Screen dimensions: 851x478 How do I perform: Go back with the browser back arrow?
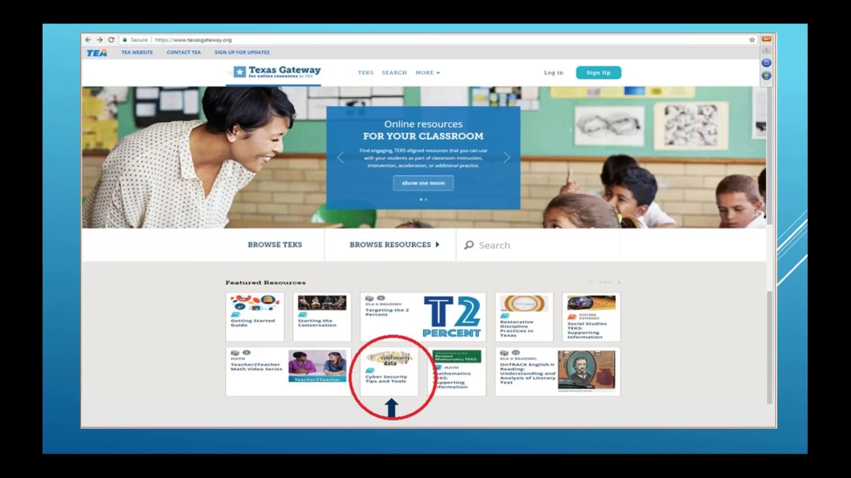click(88, 40)
